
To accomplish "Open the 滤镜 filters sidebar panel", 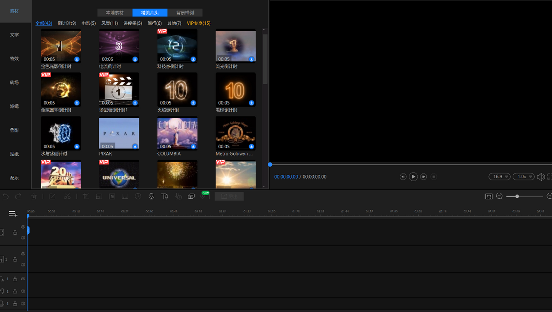I will coord(15,106).
